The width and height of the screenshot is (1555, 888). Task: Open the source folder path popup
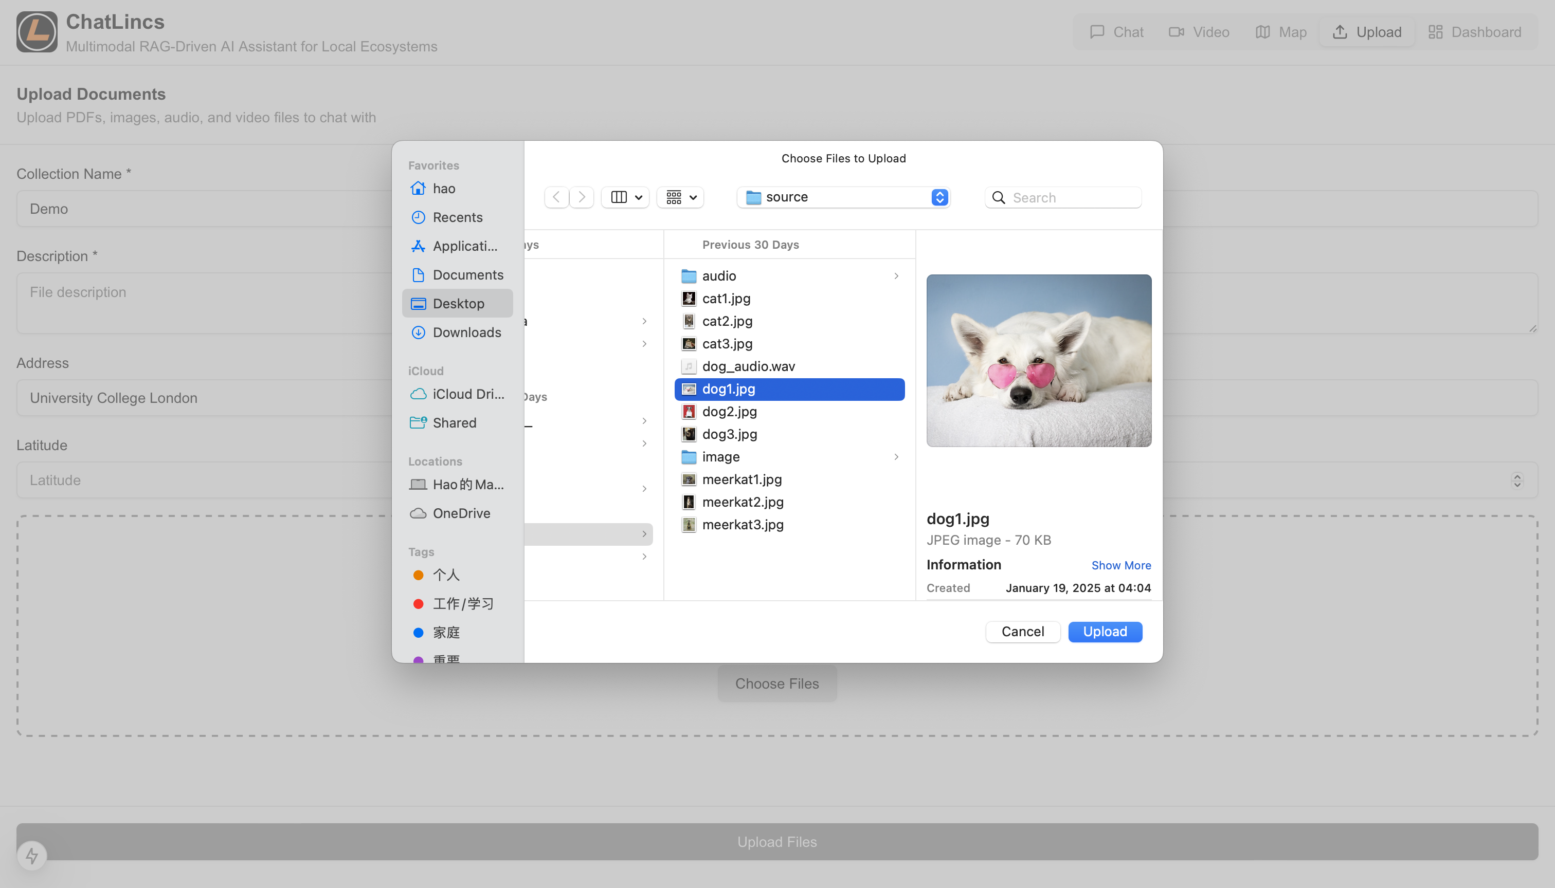pyautogui.click(x=843, y=197)
